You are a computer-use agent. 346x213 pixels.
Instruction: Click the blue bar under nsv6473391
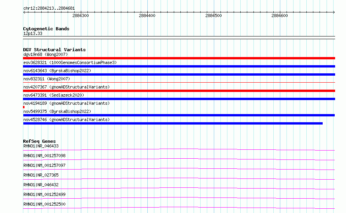point(179,99)
